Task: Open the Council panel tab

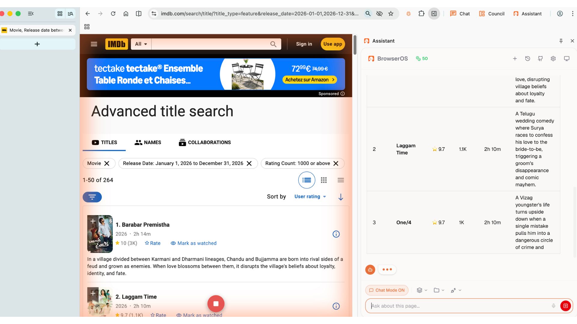Action: (492, 13)
